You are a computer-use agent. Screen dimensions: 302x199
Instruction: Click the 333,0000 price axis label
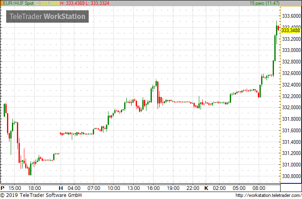[291, 50]
